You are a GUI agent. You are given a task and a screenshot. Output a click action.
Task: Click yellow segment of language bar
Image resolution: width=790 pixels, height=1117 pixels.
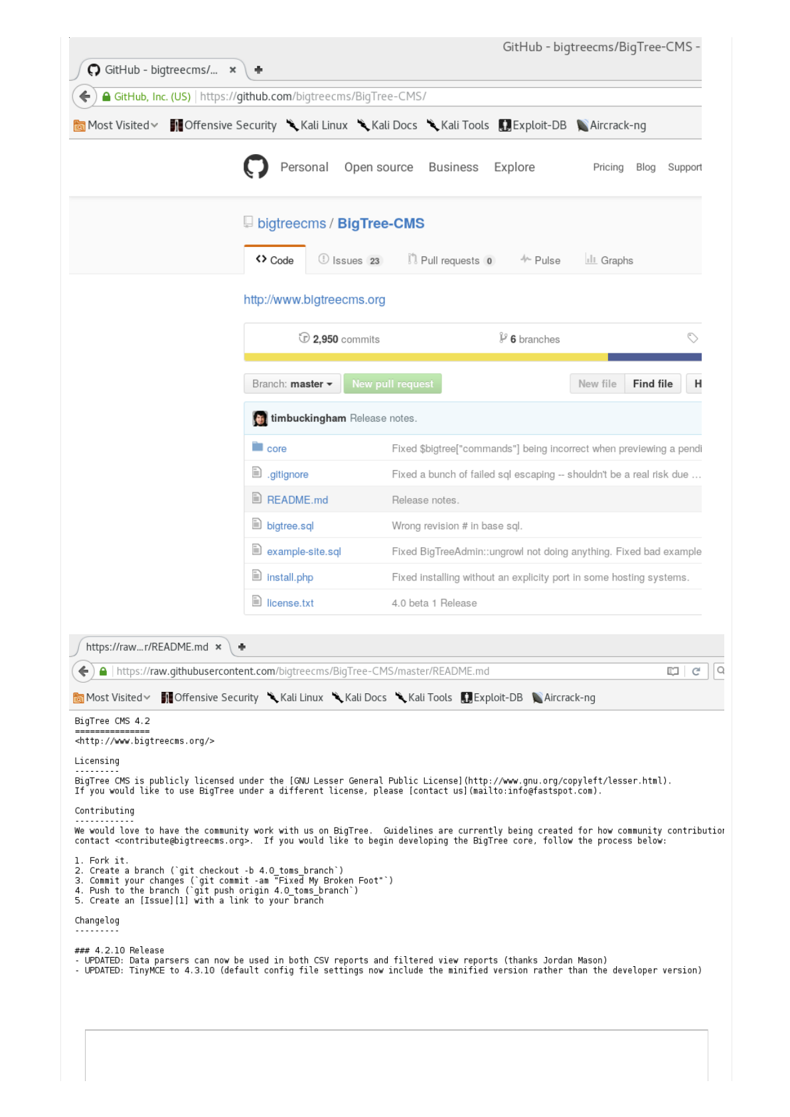click(426, 357)
